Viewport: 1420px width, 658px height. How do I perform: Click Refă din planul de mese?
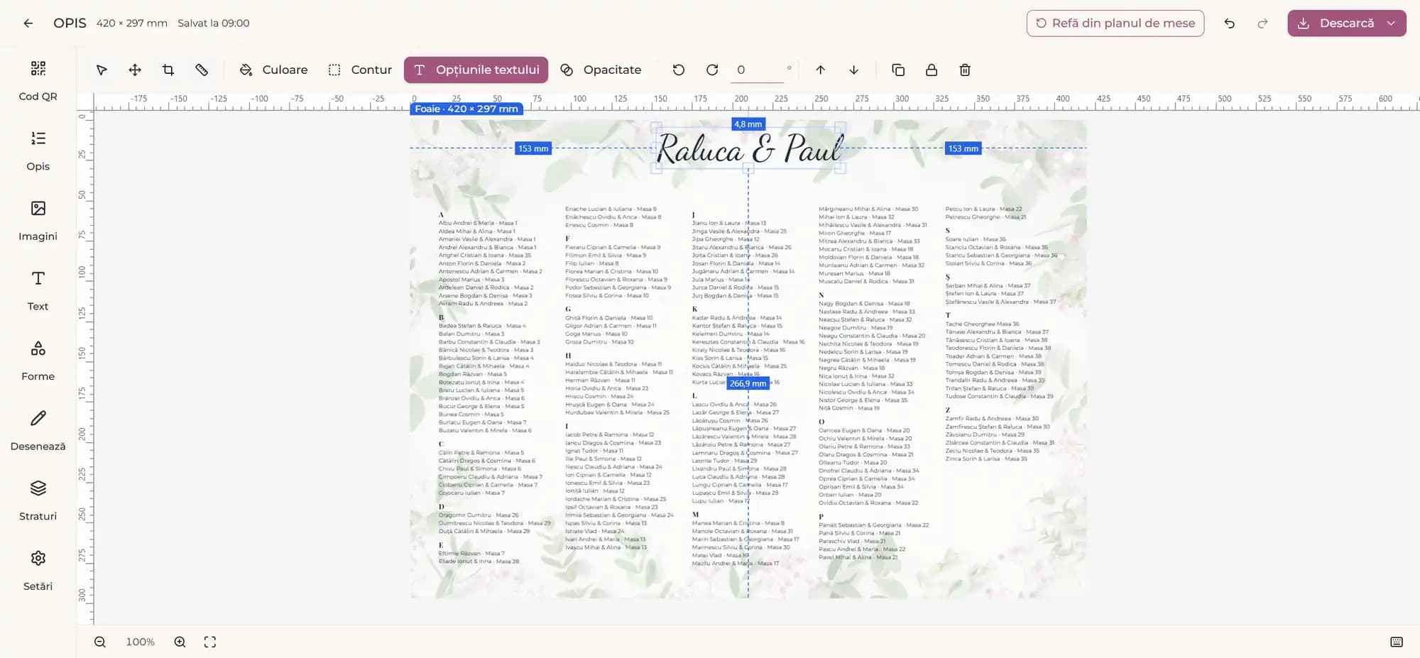coord(1115,23)
